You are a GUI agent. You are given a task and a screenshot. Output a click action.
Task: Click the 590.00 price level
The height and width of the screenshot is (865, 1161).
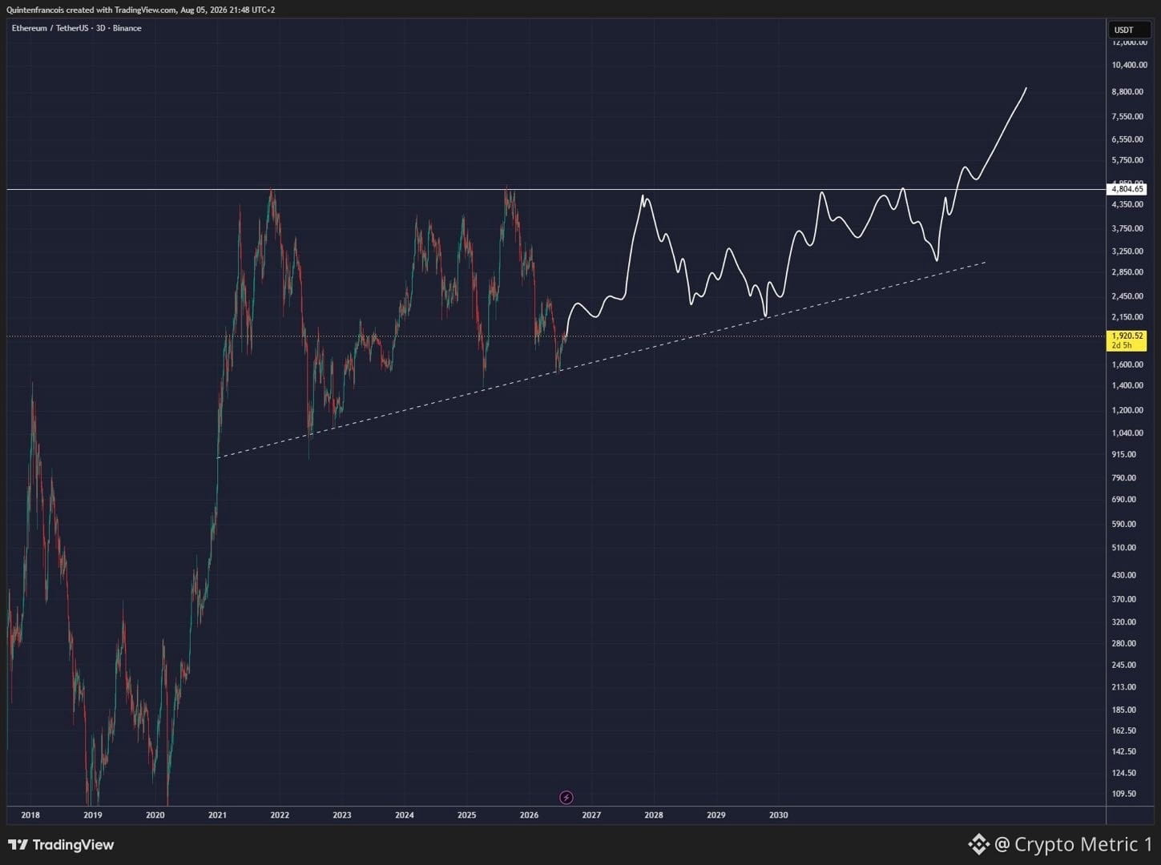click(x=1123, y=525)
